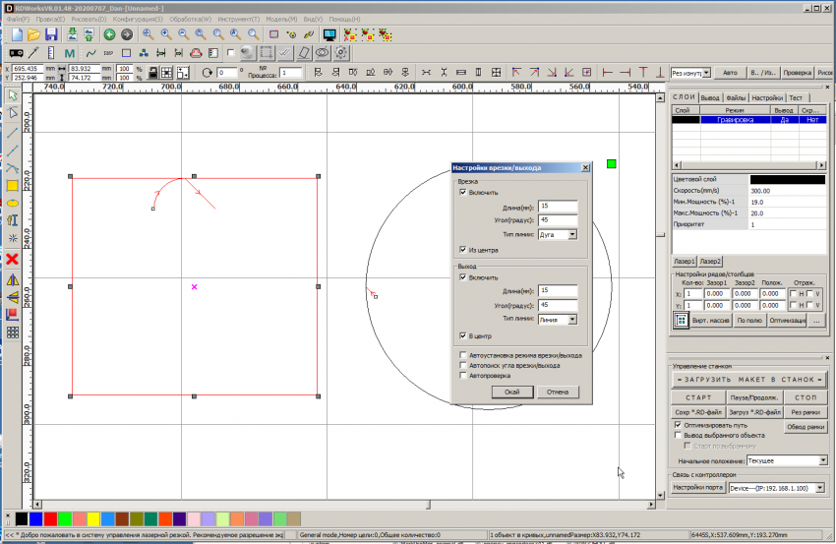Click the 'Окай' button in dialog
This screenshot has height=544, width=836.
point(512,392)
